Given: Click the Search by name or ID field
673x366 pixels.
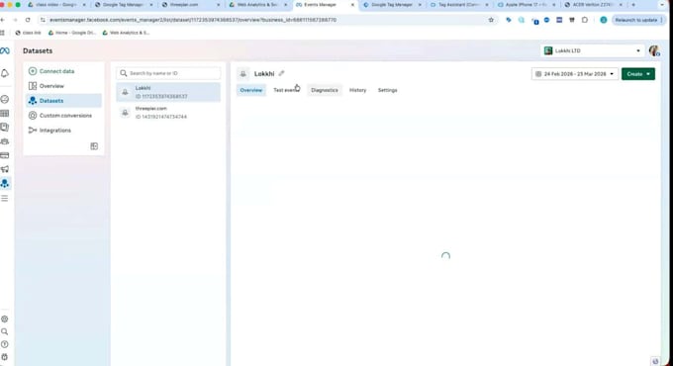Looking at the screenshot, I should [168, 73].
